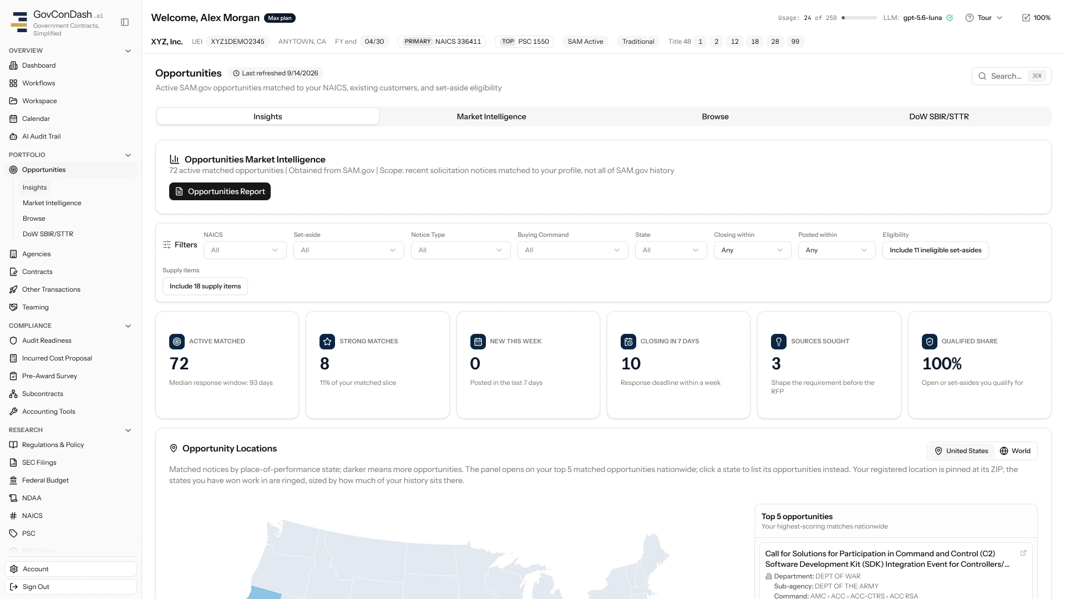Open the Set-aside filter dropdown
The image size is (1065, 599).
[349, 250]
